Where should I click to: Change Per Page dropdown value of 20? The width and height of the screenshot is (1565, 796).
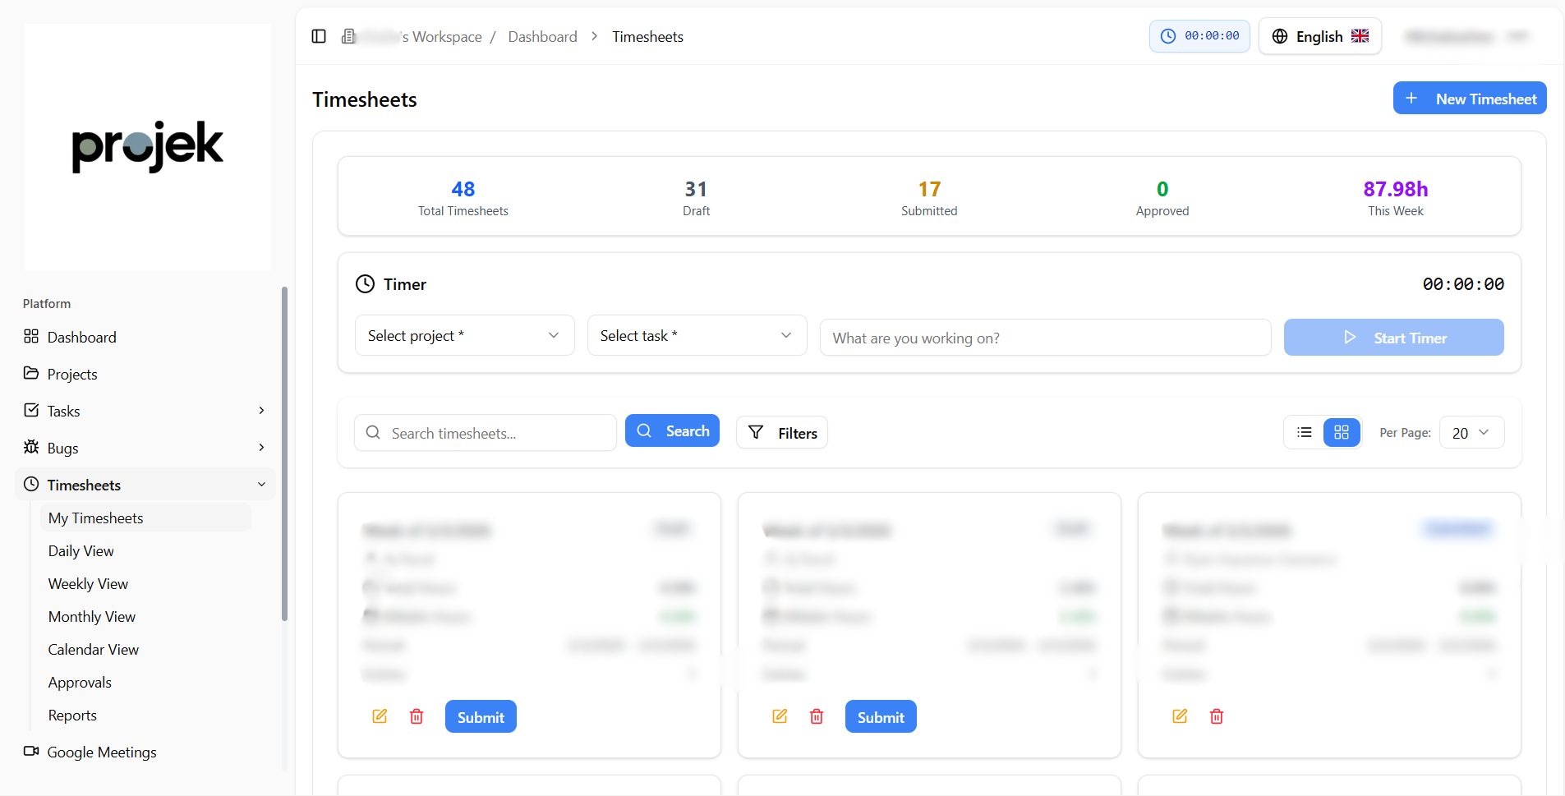(x=1471, y=432)
